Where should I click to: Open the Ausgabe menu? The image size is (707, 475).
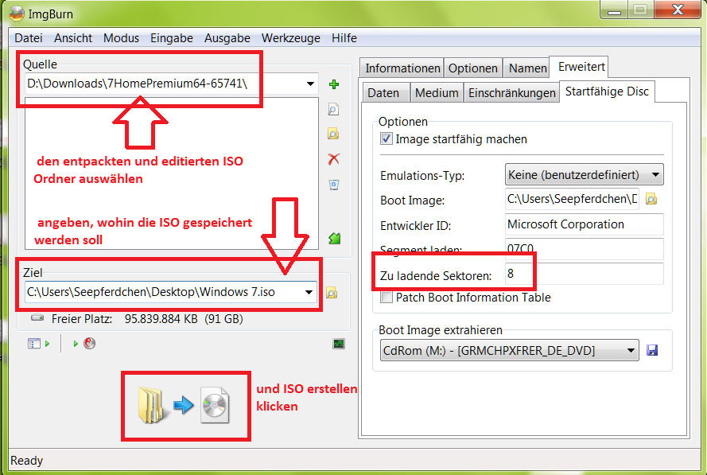(227, 38)
